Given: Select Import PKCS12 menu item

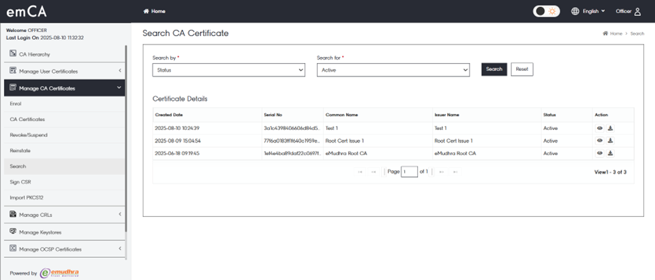Looking at the screenshot, I should tap(26, 197).
